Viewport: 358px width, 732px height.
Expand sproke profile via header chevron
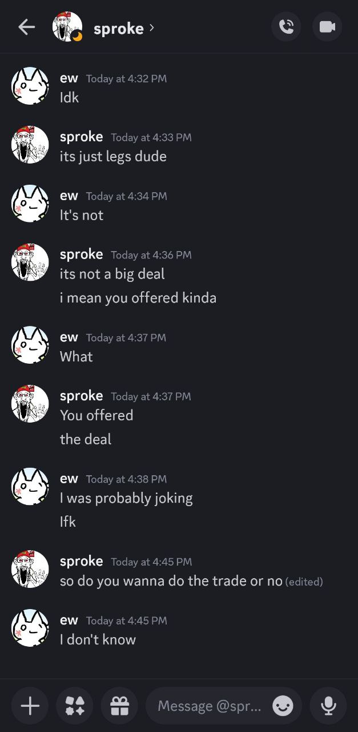tap(151, 27)
